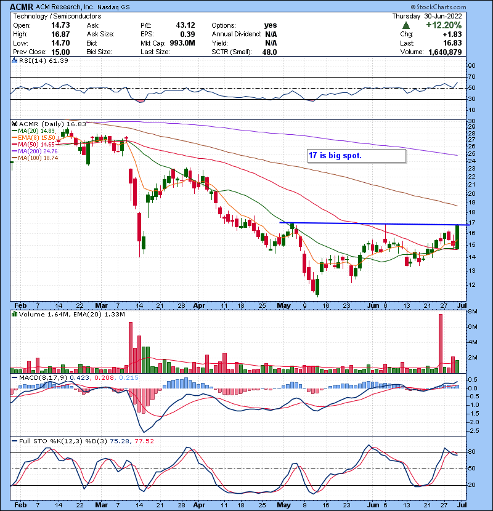Click the 90 level on RSI axis
Viewport: 493px width, 511px height.
pyautogui.click(x=471, y=66)
